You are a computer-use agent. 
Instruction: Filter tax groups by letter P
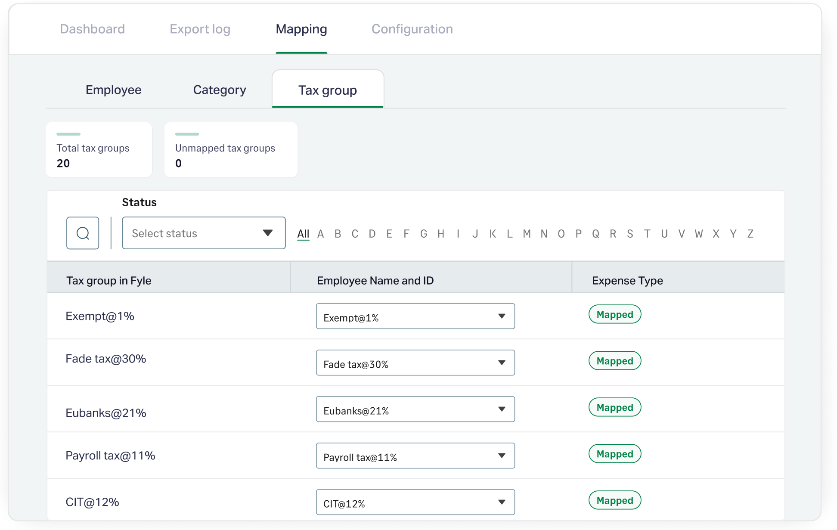[578, 233]
